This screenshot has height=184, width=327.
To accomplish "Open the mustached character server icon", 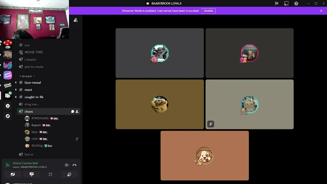I will (8, 55).
